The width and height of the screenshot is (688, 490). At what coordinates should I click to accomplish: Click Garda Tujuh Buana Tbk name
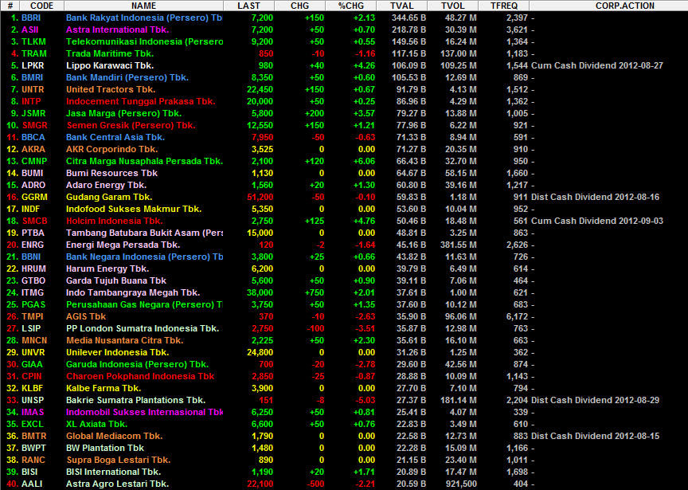click(116, 280)
